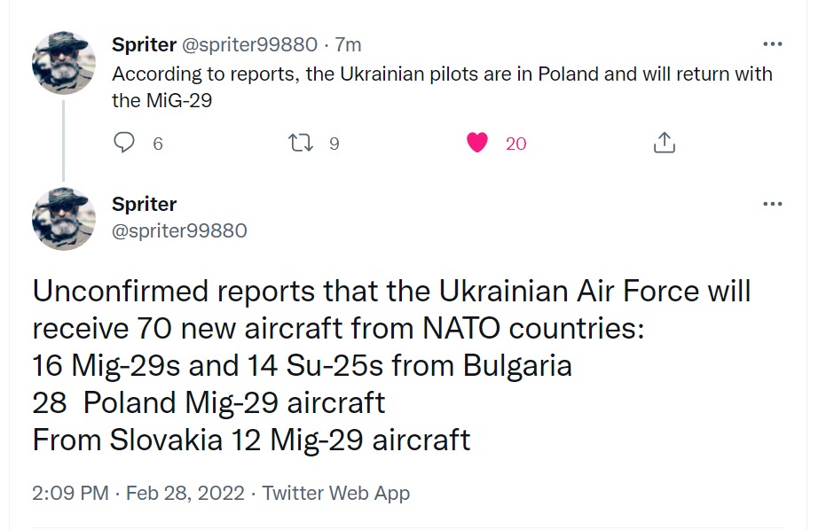The image size is (834, 530).
Task: Click the retweet arrows icon
Action: [x=303, y=143]
